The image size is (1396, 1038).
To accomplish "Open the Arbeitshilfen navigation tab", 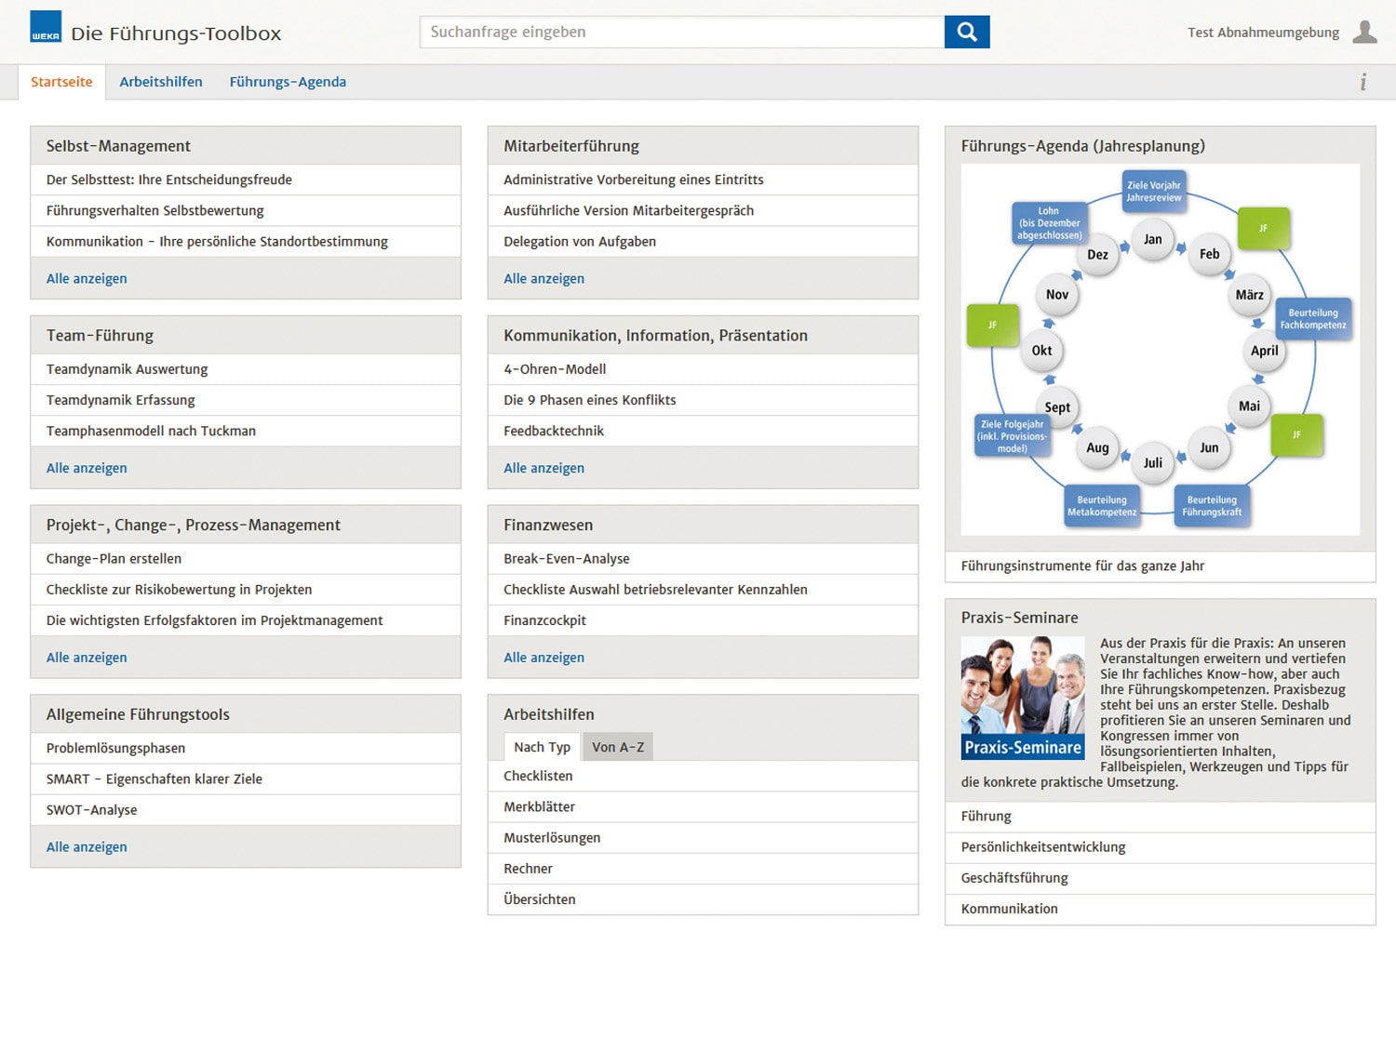I will [x=161, y=82].
